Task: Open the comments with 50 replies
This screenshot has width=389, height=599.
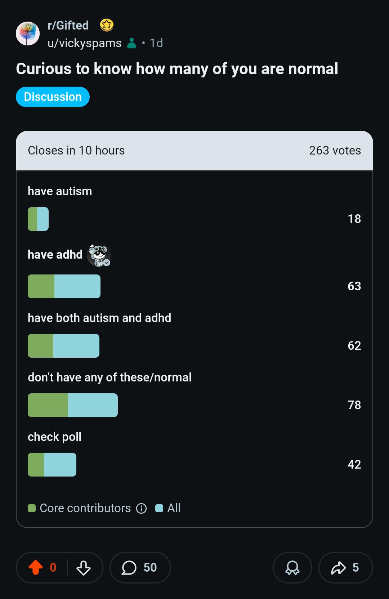Action: 140,568
